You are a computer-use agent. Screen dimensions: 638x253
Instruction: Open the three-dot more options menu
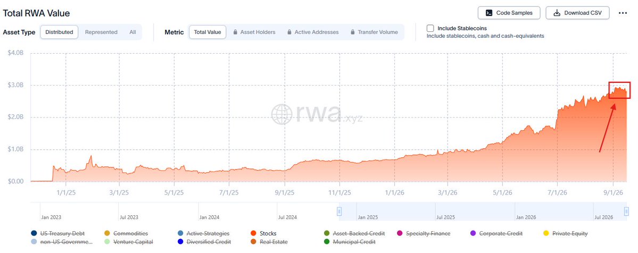coord(623,13)
